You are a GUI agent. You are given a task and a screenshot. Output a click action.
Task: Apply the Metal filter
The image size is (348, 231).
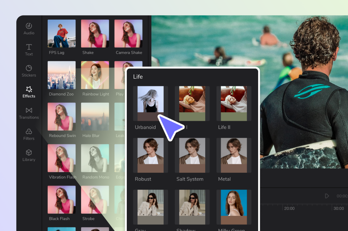[x=234, y=155]
